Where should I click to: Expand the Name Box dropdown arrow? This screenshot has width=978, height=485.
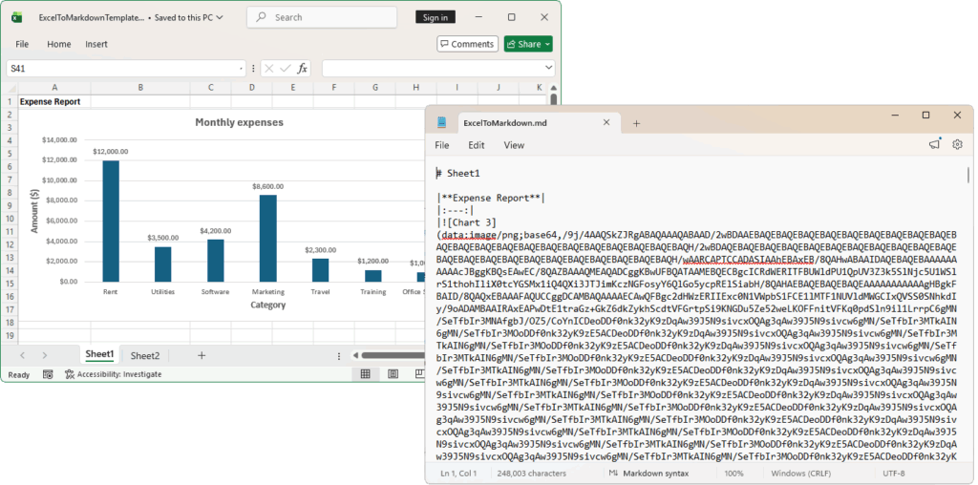pyautogui.click(x=242, y=69)
